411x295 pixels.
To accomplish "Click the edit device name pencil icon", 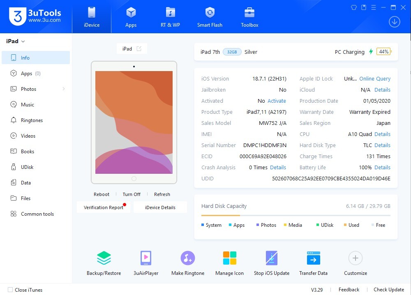I will 139,48.
